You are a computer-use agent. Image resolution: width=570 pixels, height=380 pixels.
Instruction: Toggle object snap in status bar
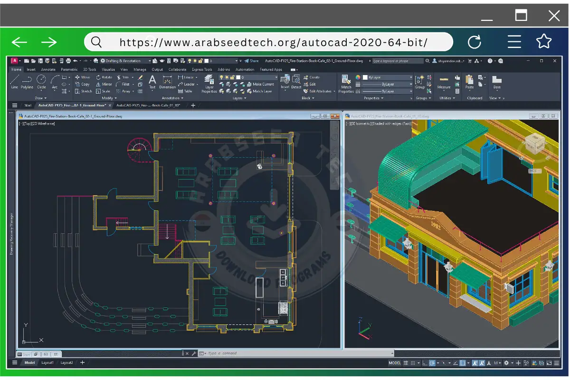[462, 363]
